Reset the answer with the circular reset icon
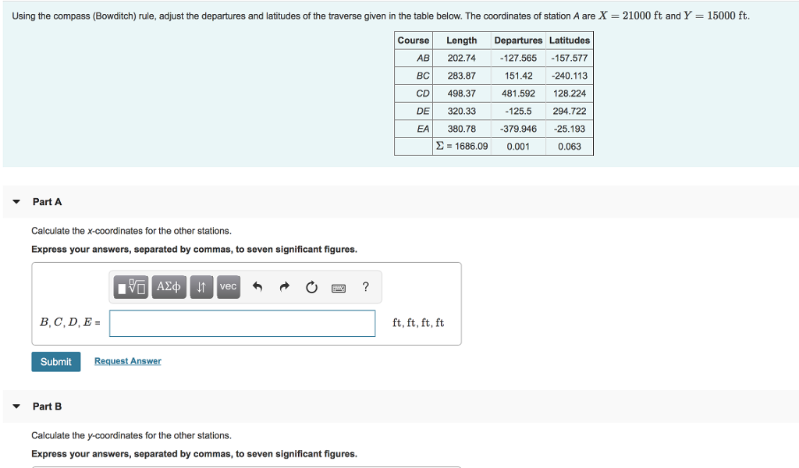Image resolution: width=799 pixels, height=468 pixels. (311, 287)
